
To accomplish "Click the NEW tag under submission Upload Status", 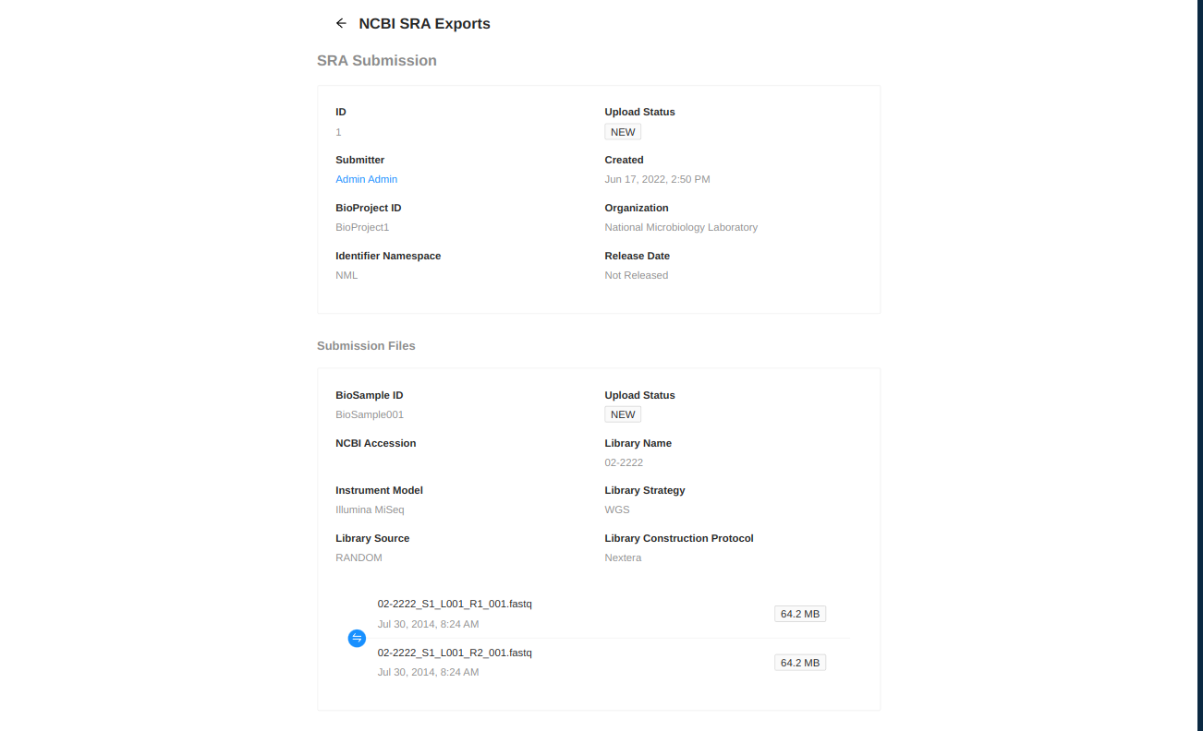I will coord(623,132).
